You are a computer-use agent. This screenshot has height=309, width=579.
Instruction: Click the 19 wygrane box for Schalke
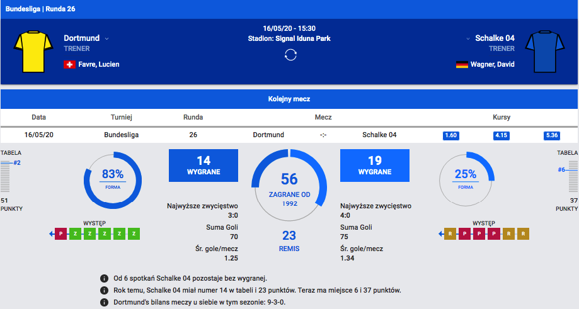[375, 165]
